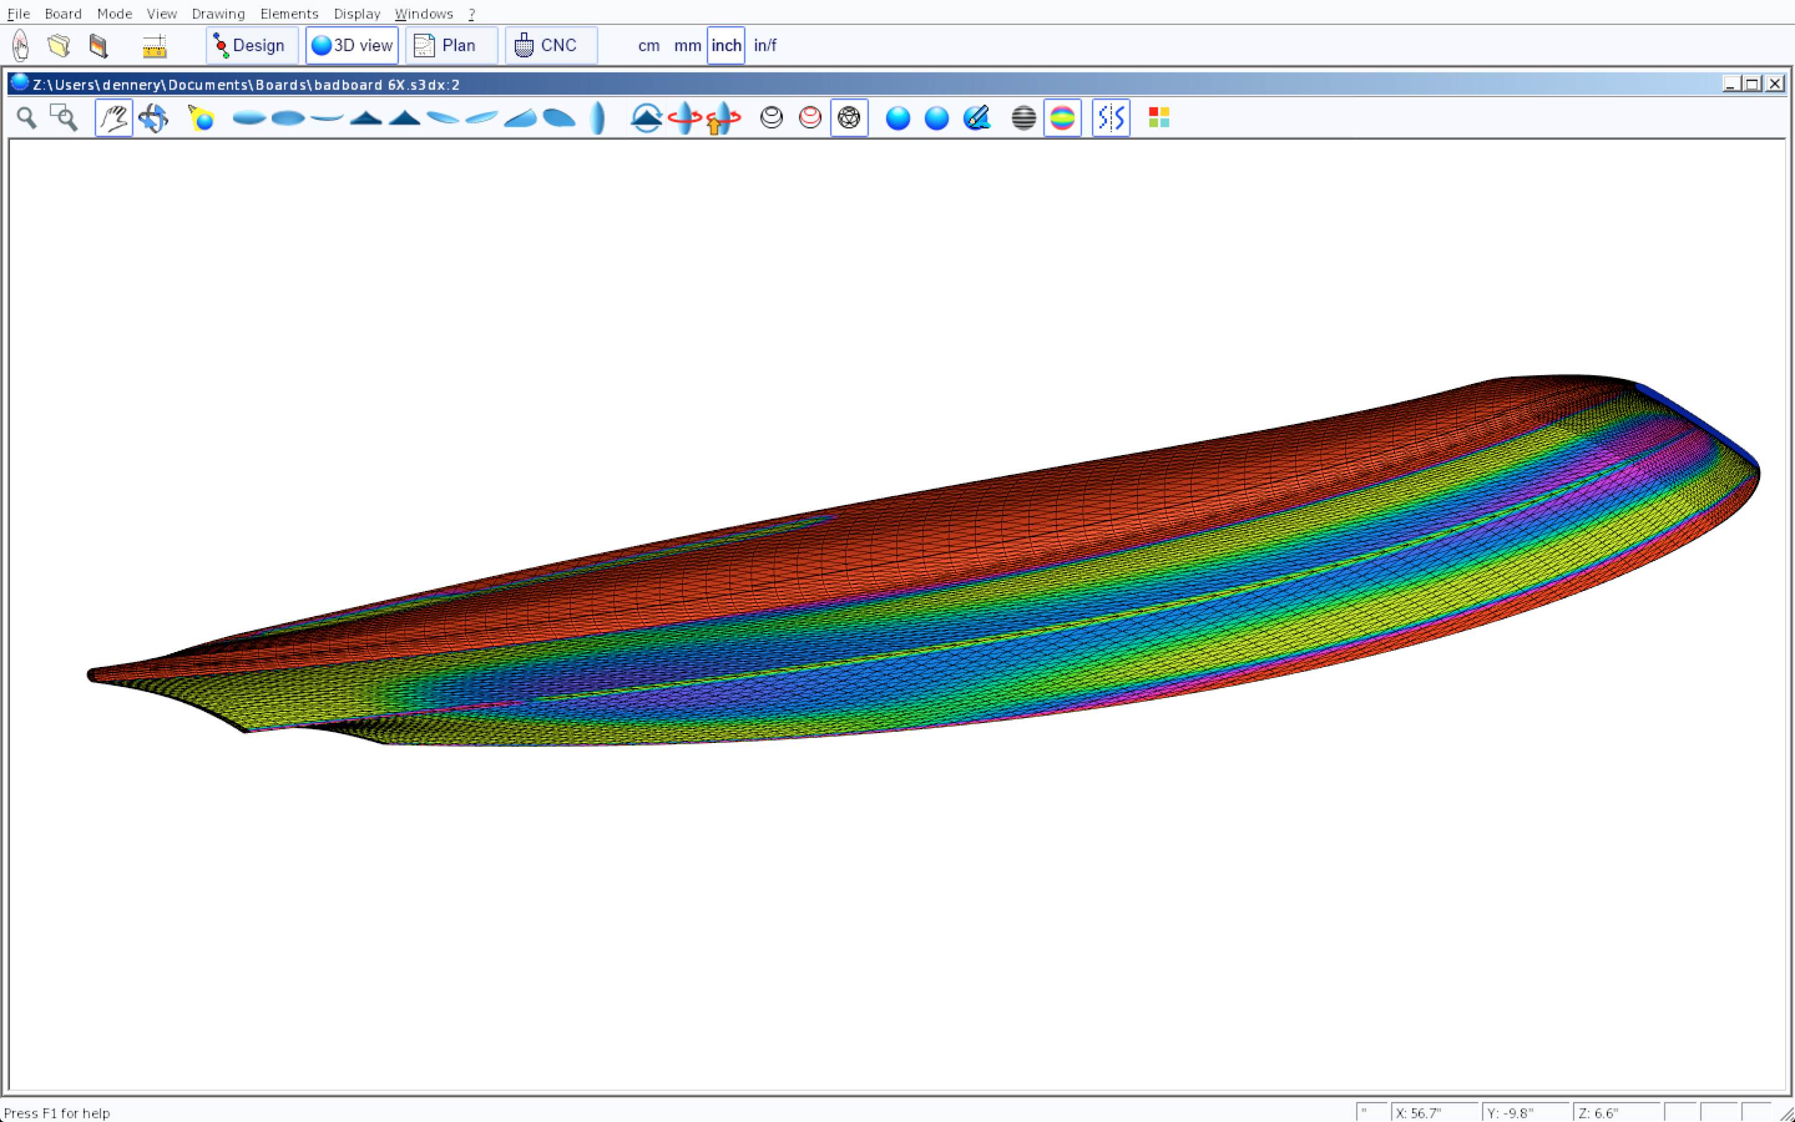Click the ruler measurement toolbar icon
The width and height of the screenshot is (1795, 1122).
(x=155, y=46)
